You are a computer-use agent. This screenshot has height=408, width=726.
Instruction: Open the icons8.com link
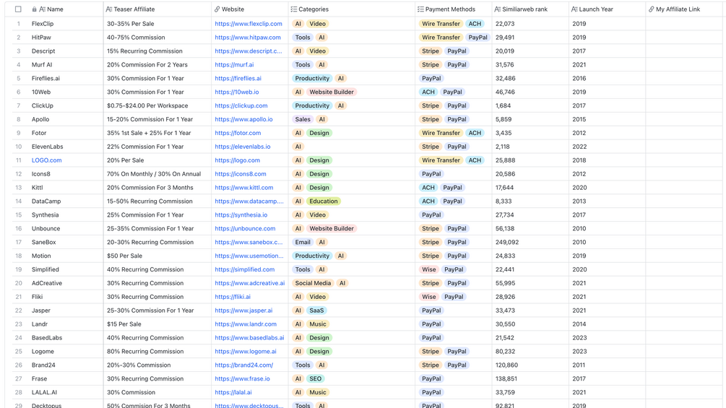pos(241,174)
